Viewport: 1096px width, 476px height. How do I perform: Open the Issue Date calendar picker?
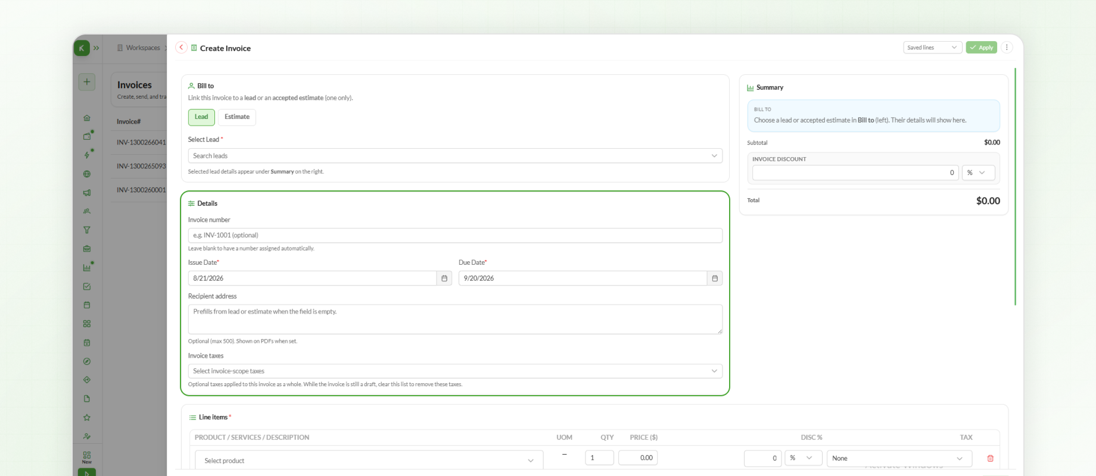click(444, 278)
